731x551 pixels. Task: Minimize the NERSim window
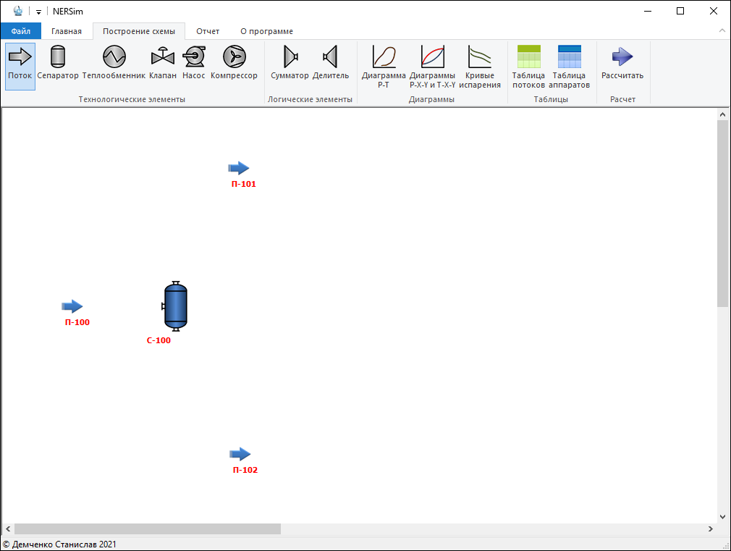pos(648,11)
